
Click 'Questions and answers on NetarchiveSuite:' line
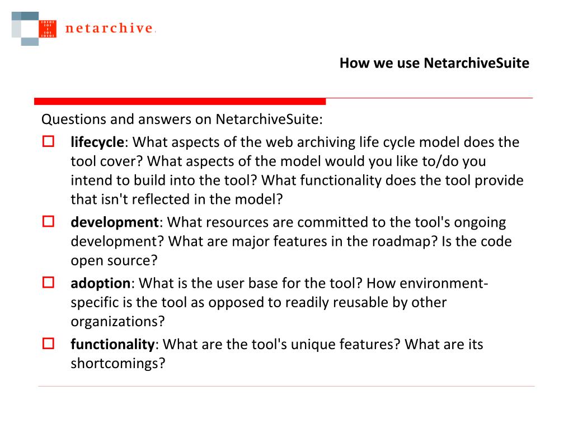point(182,120)
